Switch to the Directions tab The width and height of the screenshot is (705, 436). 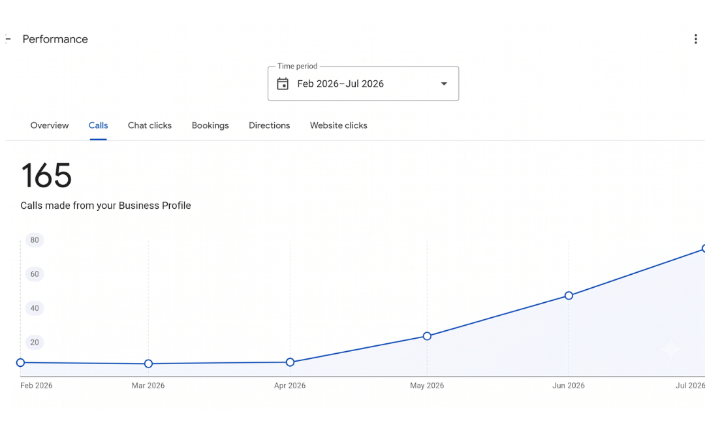point(270,125)
